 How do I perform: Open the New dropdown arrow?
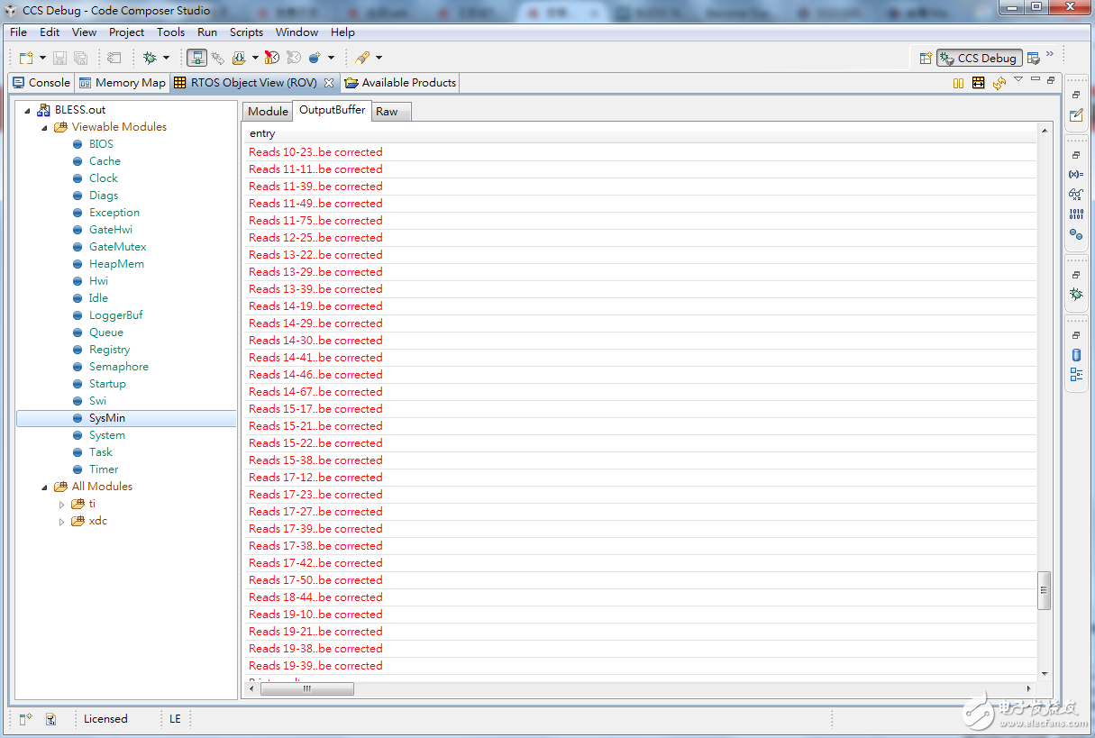click(x=42, y=59)
